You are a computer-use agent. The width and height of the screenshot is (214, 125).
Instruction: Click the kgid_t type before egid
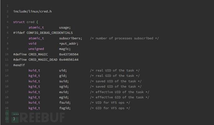(34, 97)
